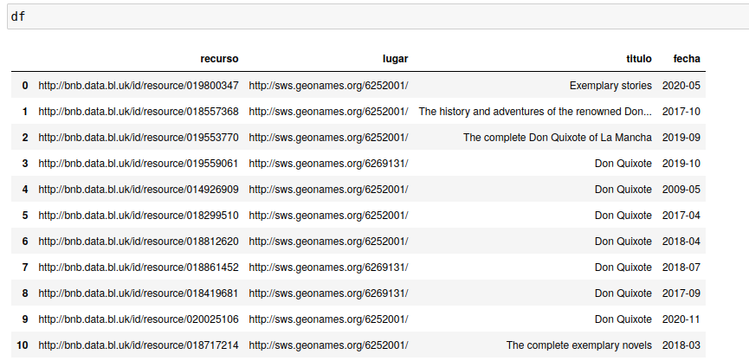The height and width of the screenshot is (361, 749).
Task: Open resource link 019553770 in row 2
Action: point(139,138)
